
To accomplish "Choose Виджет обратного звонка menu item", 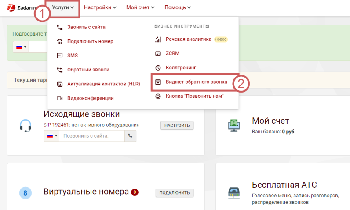I will 196,82.
